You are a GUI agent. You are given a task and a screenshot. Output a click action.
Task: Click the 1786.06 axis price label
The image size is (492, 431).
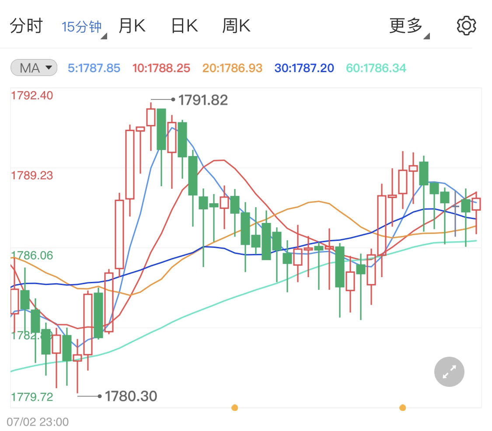coord(32,255)
